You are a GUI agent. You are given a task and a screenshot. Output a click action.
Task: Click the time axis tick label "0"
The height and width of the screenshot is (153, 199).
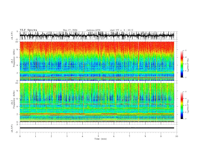pyautogui.click(x=20, y=136)
